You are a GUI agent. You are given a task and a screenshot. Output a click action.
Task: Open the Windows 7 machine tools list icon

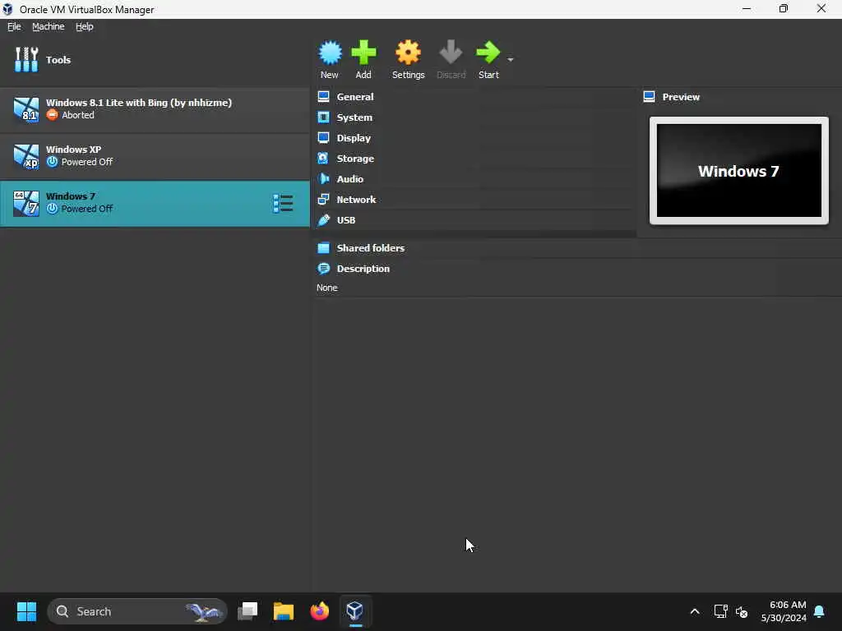click(x=283, y=204)
